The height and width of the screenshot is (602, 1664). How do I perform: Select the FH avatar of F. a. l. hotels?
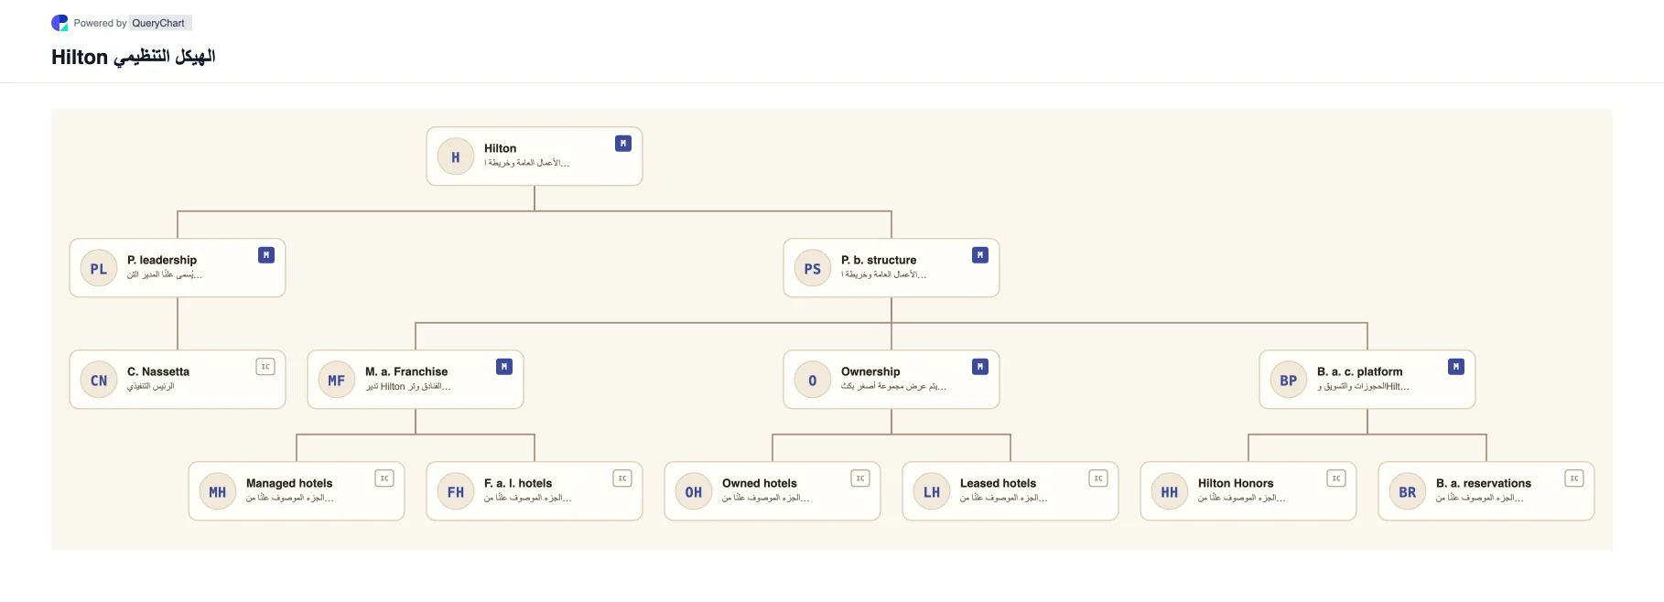pos(456,492)
